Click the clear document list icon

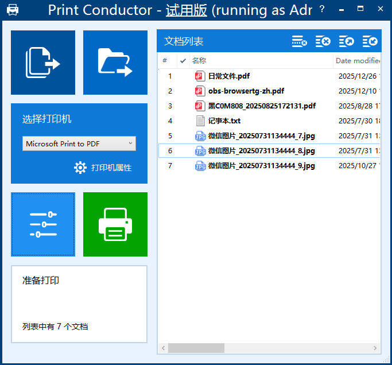tap(323, 41)
